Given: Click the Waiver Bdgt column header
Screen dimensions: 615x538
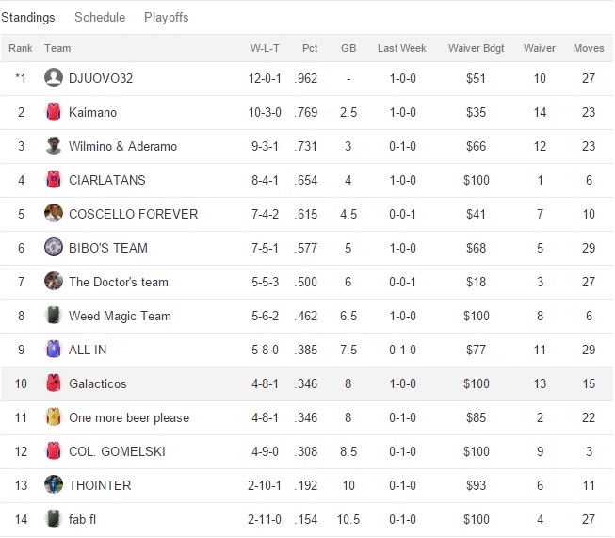Looking at the screenshot, I should point(476,48).
